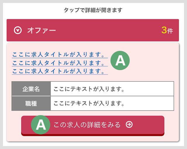Click the 件 unit label in header
This screenshot has height=149, width=187.
coord(170,31)
